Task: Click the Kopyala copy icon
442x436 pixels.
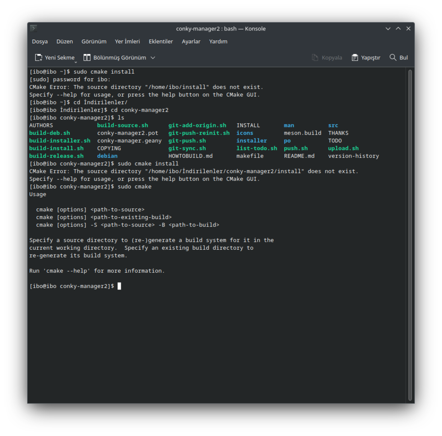Action: 315,58
